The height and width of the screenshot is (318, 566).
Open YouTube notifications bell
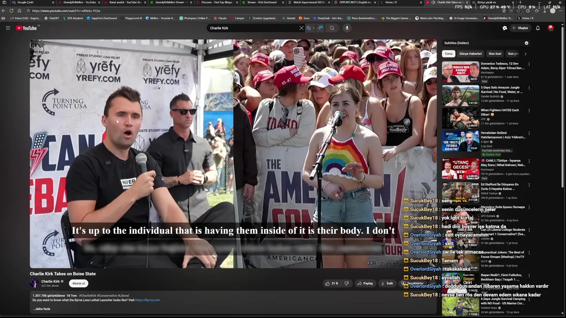pos(538,28)
